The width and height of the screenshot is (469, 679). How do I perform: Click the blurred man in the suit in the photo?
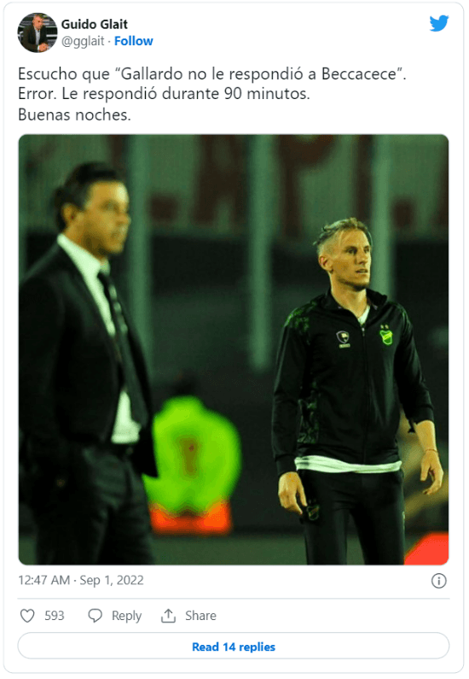coord(84,364)
